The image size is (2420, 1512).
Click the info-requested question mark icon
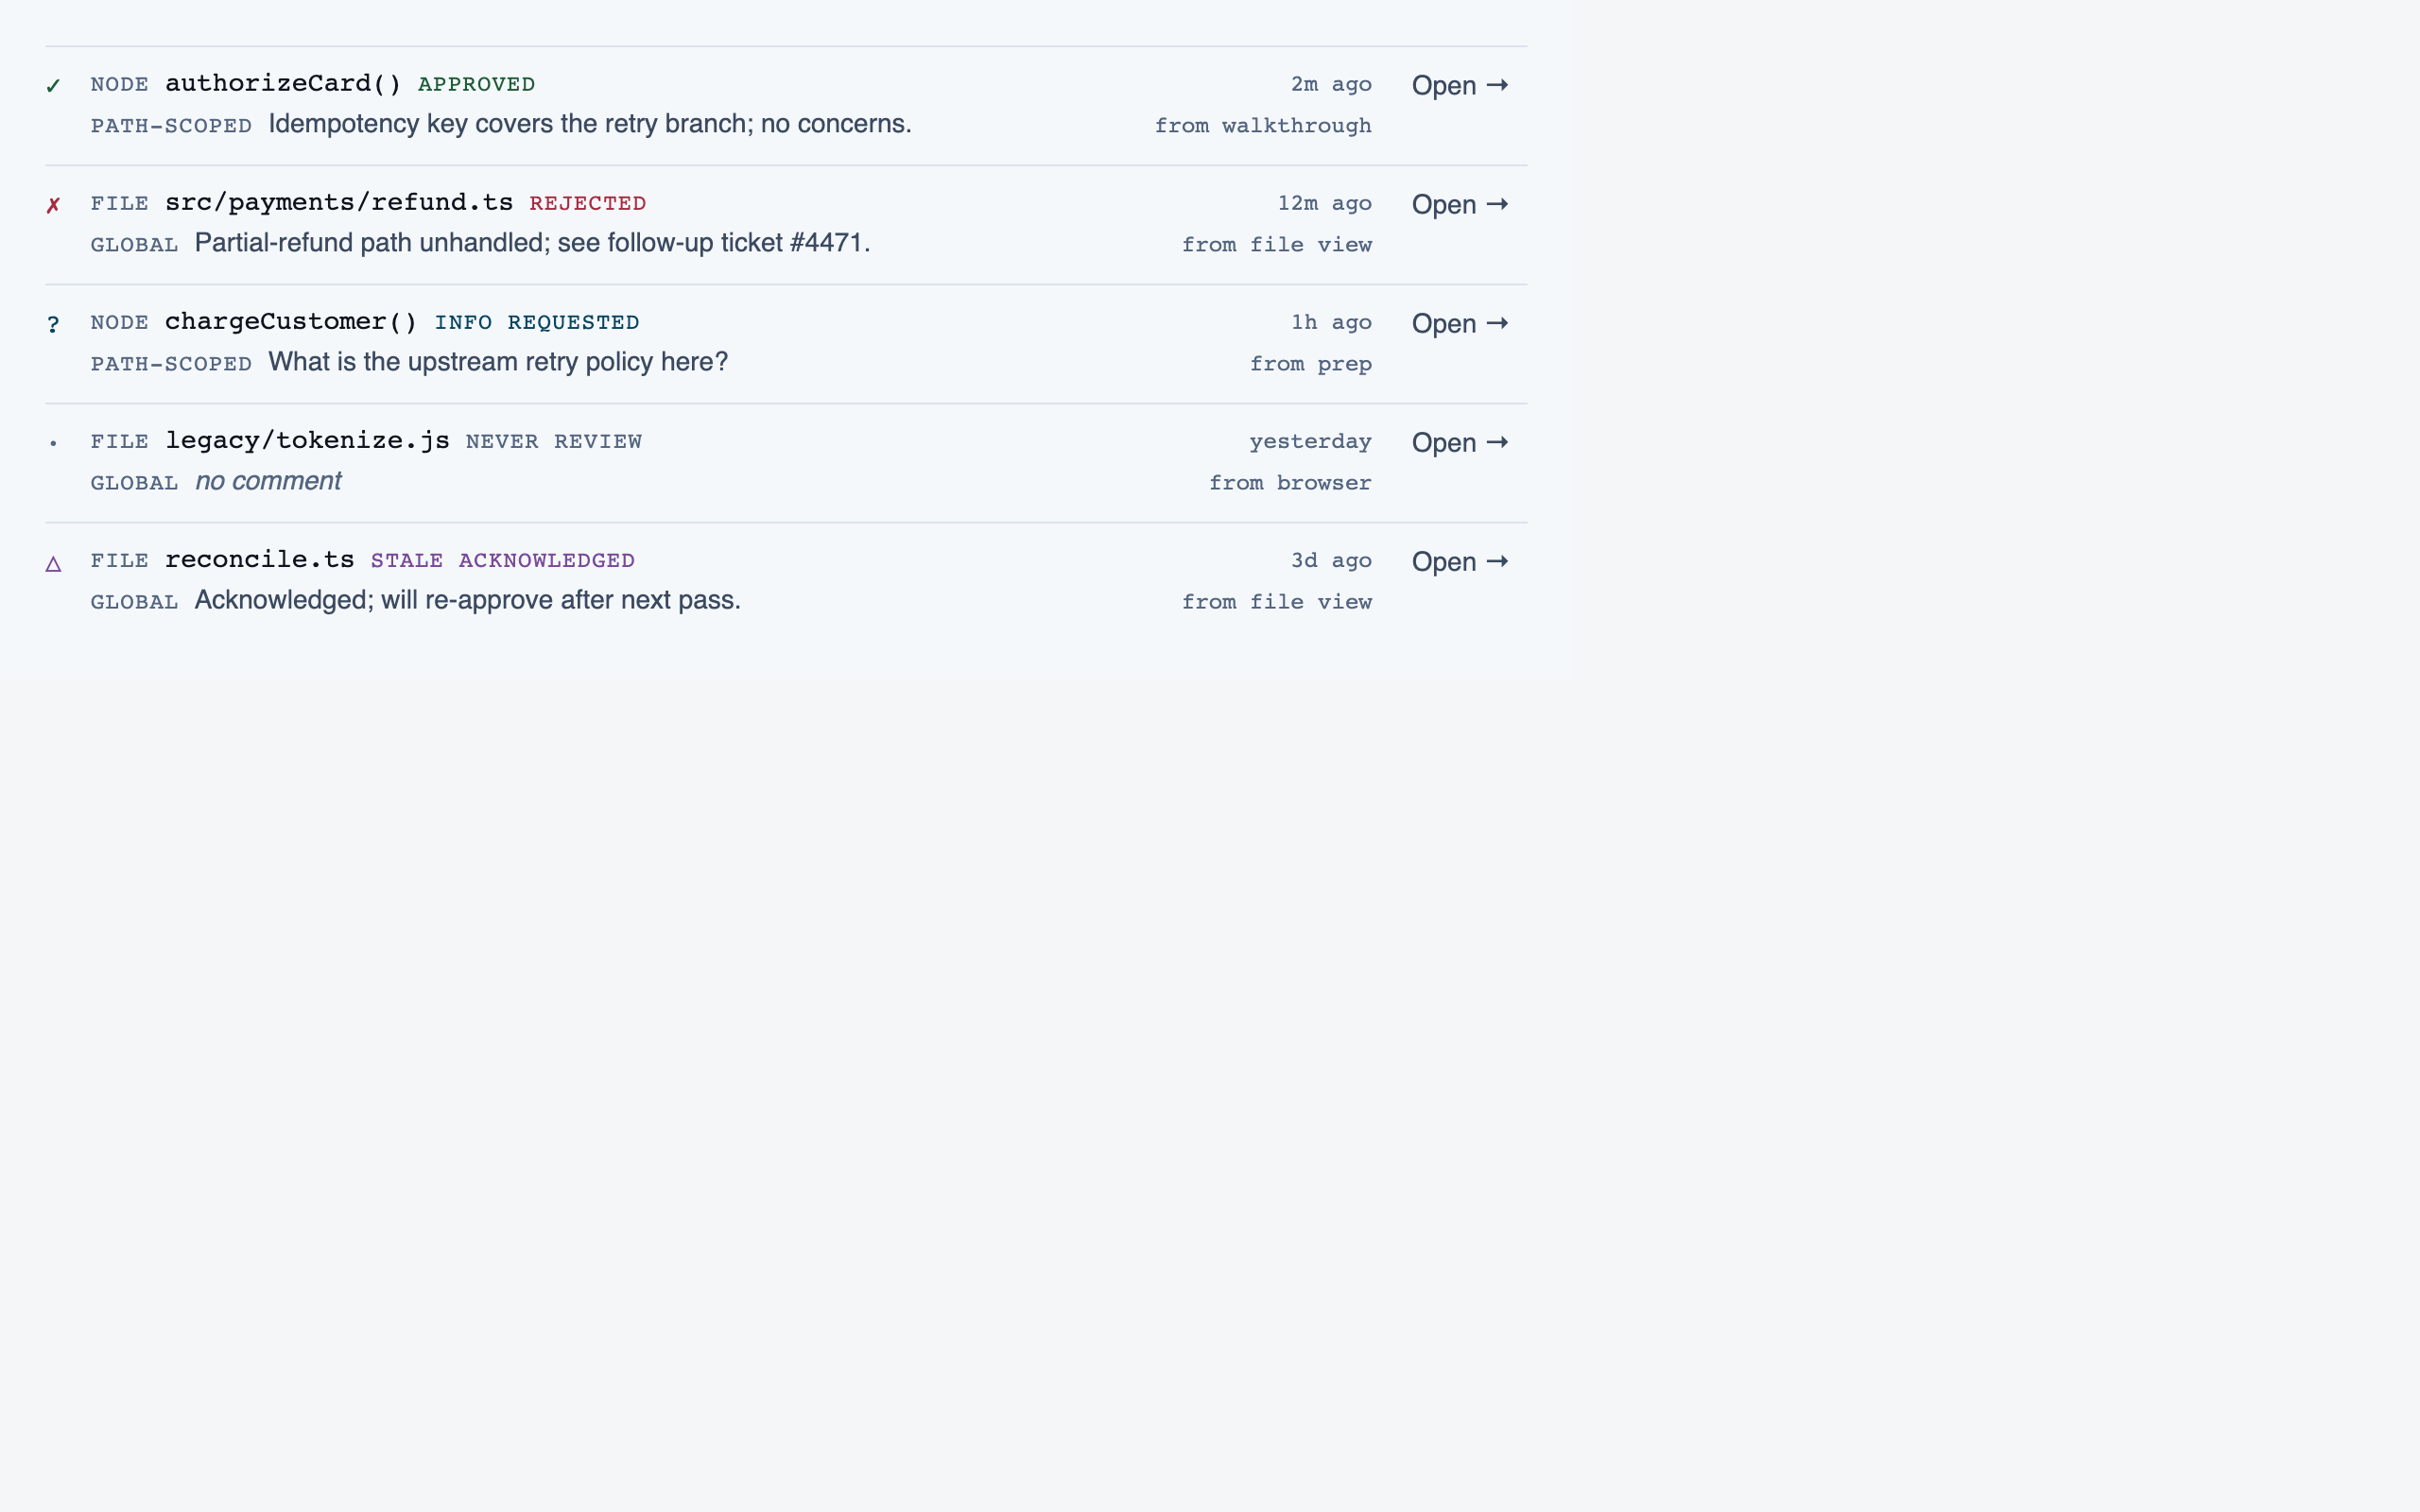click(x=54, y=324)
